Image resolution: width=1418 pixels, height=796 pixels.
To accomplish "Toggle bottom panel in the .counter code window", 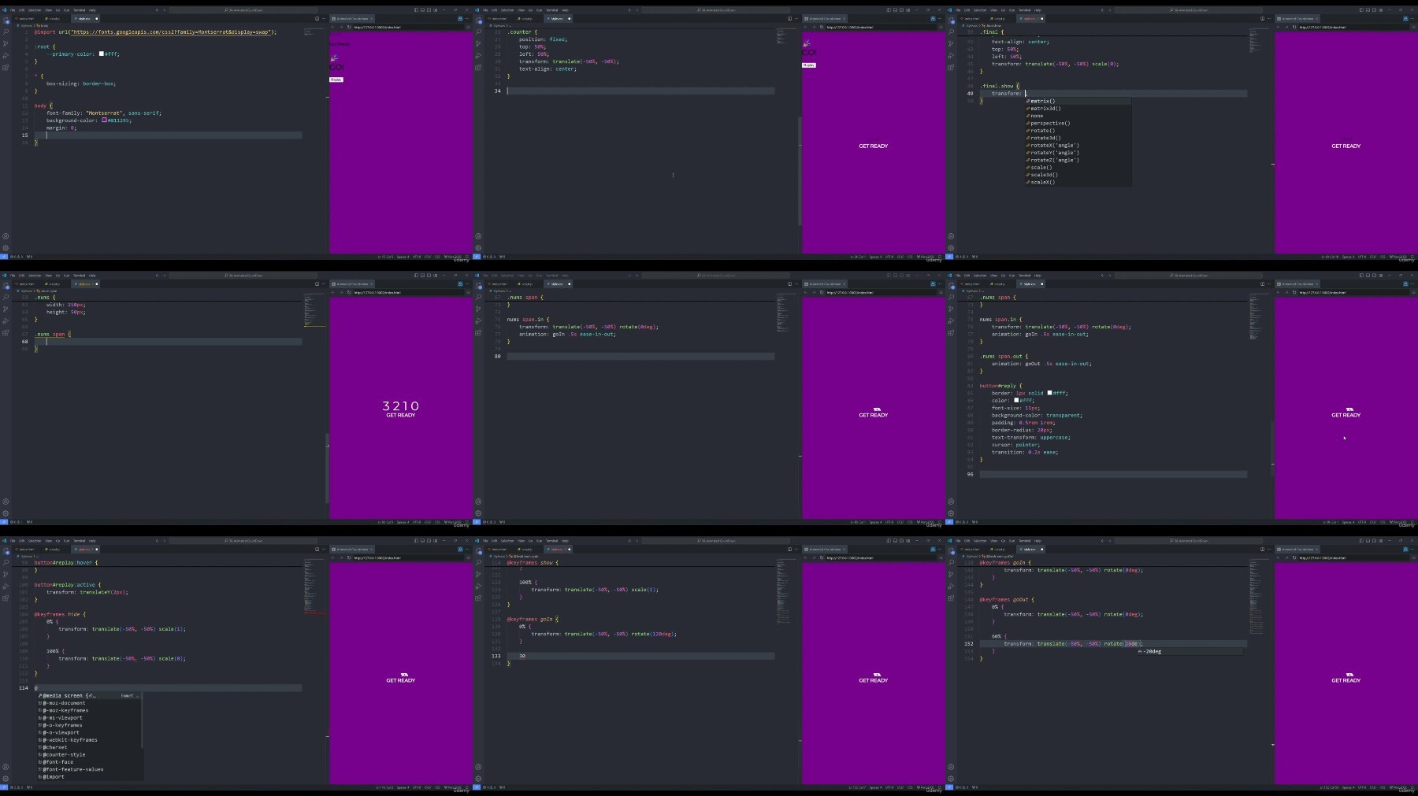I will coord(895,10).
